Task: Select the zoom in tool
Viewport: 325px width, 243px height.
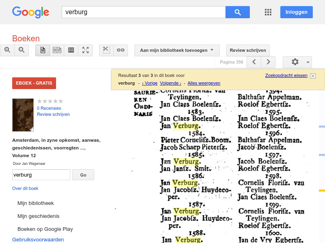Action: (x=7, y=50)
